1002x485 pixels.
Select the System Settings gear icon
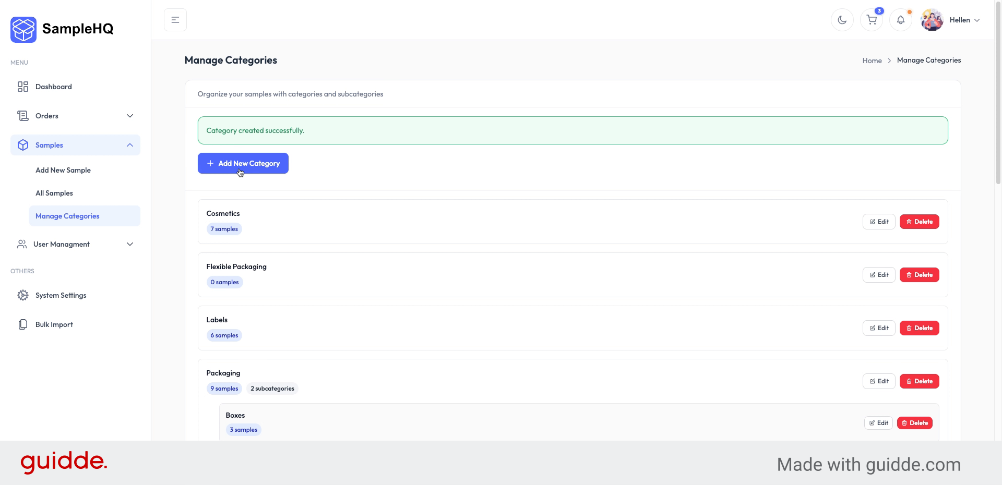pos(23,295)
